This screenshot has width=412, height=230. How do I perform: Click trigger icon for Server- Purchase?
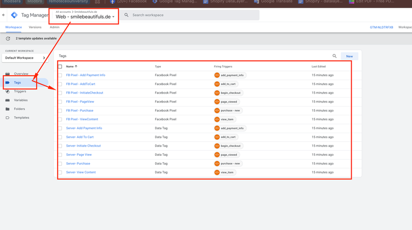click(217, 164)
